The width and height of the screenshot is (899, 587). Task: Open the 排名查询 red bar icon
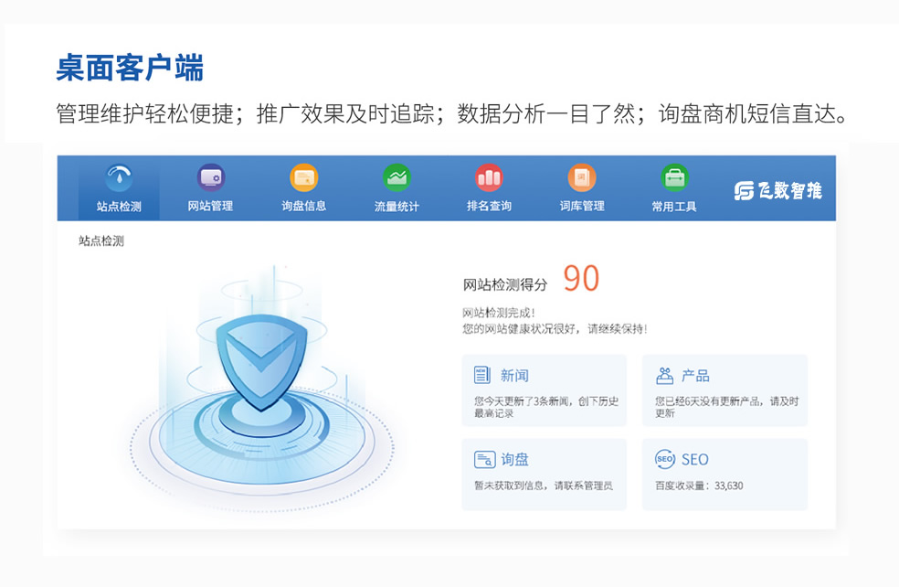tap(489, 178)
